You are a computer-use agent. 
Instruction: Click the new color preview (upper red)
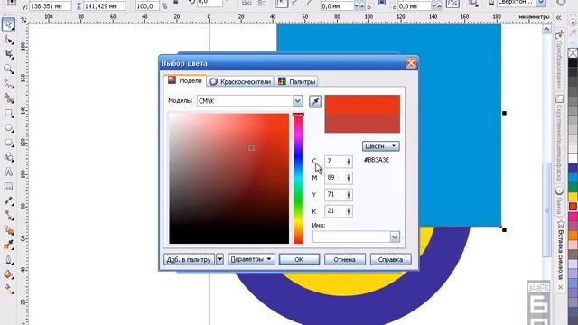pos(362,105)
